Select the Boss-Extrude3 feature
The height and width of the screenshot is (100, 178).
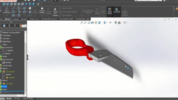point(8,60)
